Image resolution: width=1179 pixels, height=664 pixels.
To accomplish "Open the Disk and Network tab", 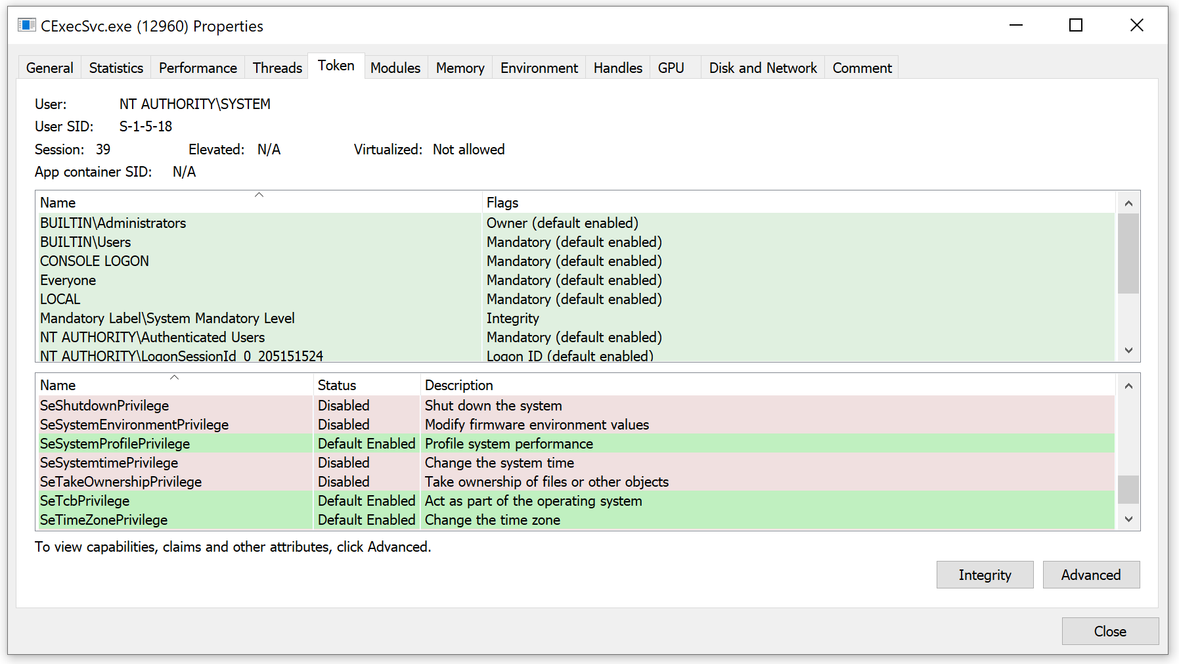I will [x=763, y=68].
